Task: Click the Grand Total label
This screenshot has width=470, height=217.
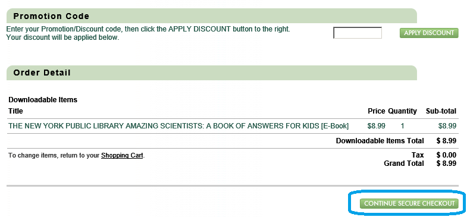Action: coord(404,163)
